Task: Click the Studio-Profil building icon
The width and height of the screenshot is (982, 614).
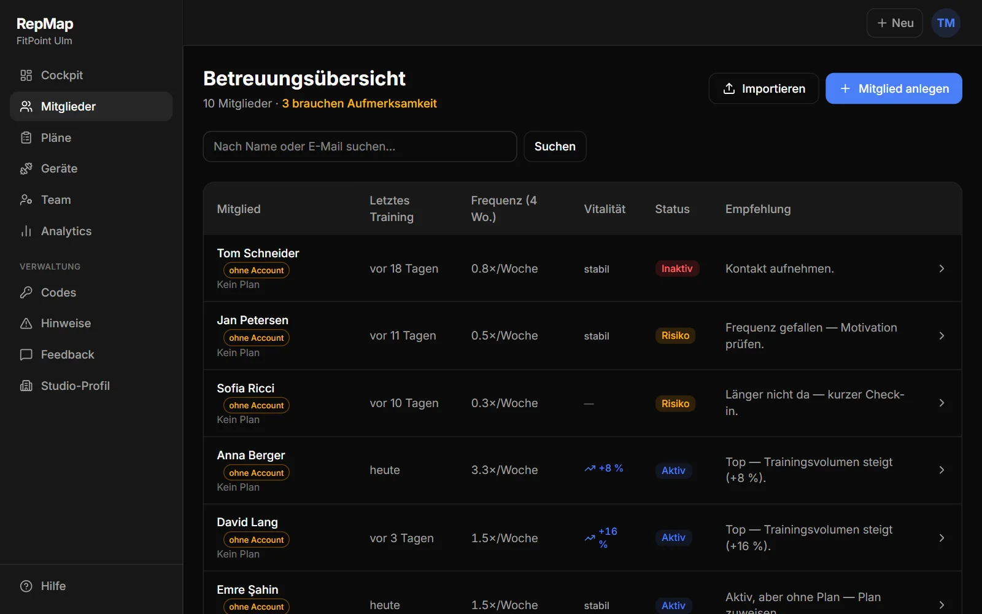Action: (x=26, y=386)
